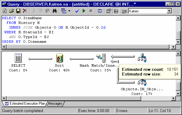Click the SELECT plan node
Image resolution: width=182 pixels, height=115 pixels.
[18, 63]
